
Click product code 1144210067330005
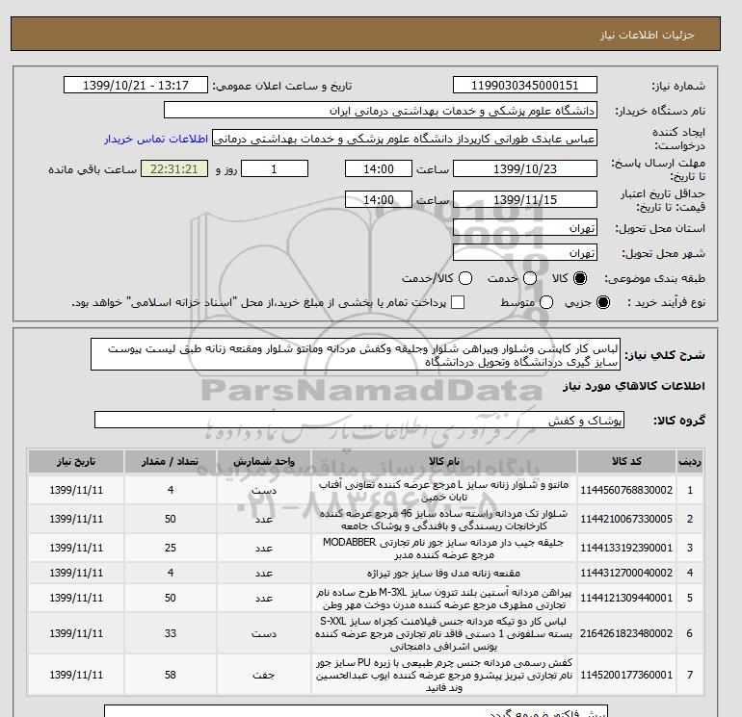pyautogui.click(x=626, y=519)
